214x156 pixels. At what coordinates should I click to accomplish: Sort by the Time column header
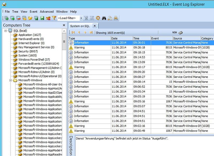coord(142,38)
